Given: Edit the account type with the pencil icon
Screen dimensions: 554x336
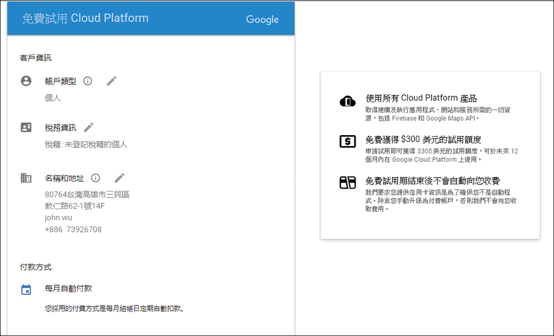Looking at the screenshot, I should pyautogui.click(x=112, y=81).
